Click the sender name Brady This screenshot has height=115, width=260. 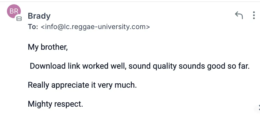point(39,16)
